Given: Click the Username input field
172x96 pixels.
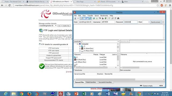Looking at the screenshot, I should point(108,22).
